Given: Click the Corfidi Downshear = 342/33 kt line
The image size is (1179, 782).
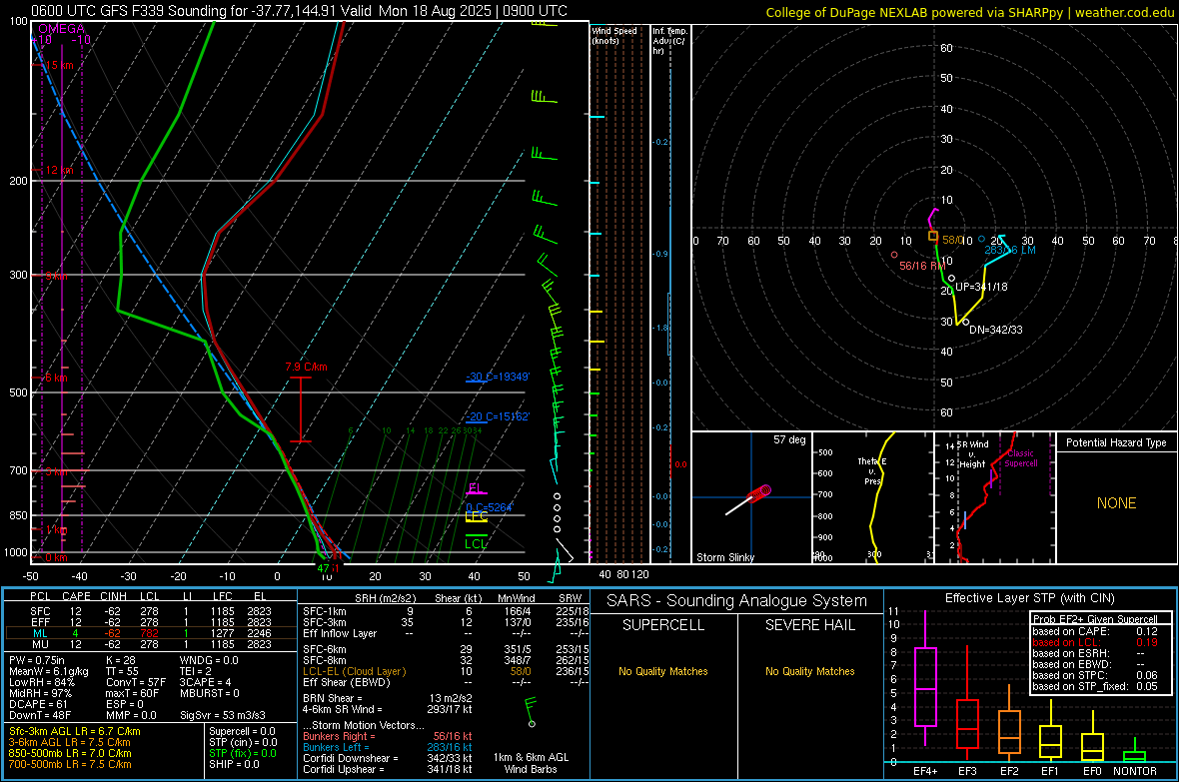Looking at the screenshot, I should [x=388, y=758].
